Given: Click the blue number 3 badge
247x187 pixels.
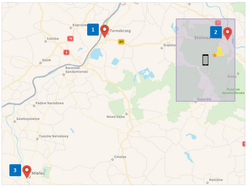Looking at the screenshot, I should pyautogui.click(x=15, y=170).
